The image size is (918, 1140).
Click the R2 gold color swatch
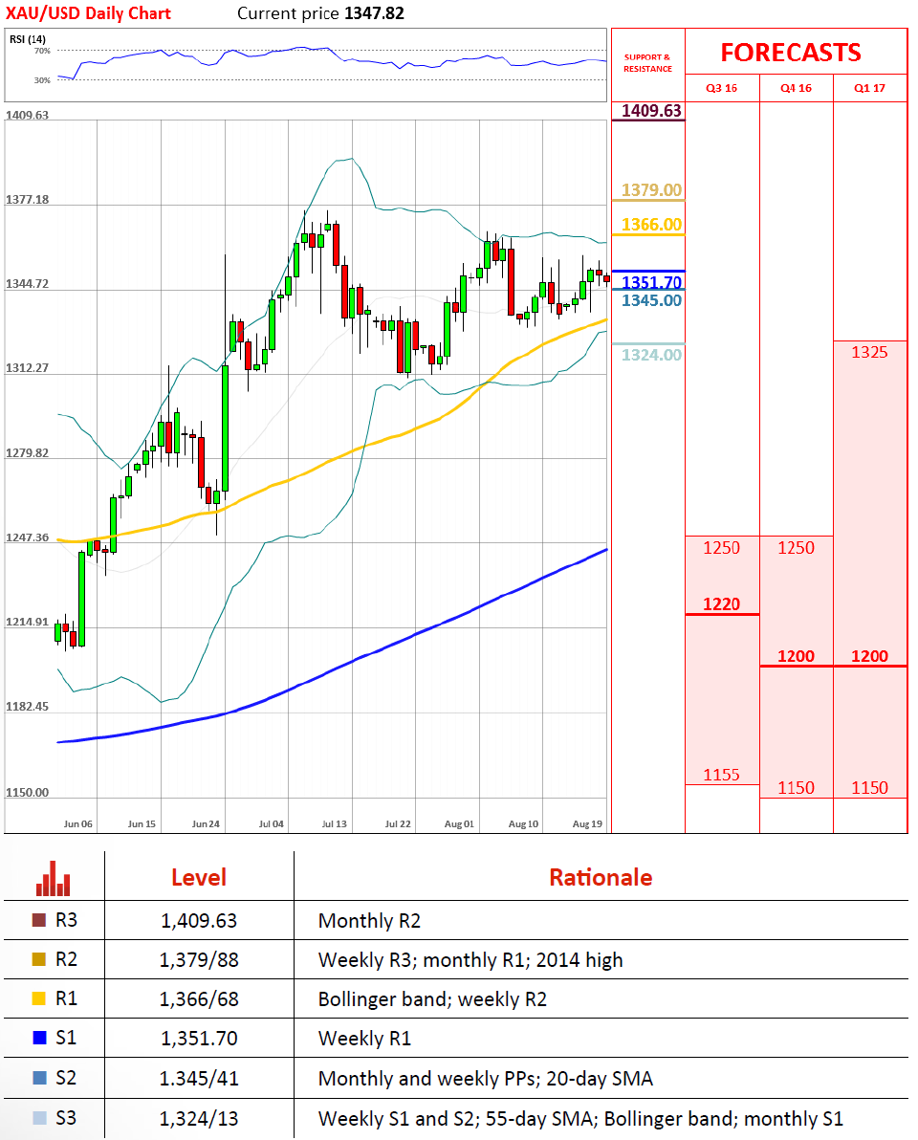point(39,959)
